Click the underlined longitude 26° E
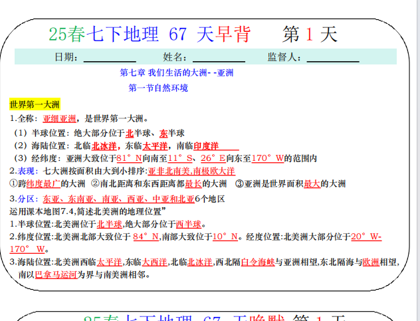The image size is (420, 321). click(x=213, y=158)
